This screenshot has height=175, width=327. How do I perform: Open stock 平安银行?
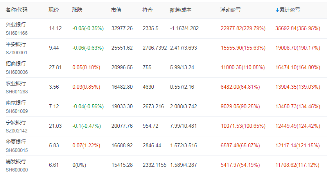pos(16,44)
